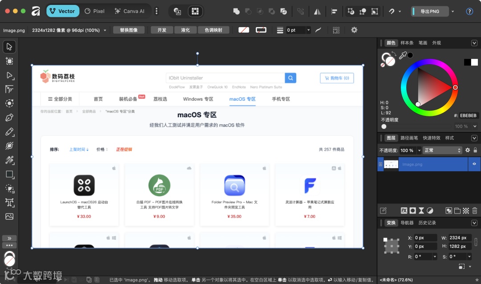The height and width of the screenshot is (284, 481).
Task: Switch to the Vector persona
Action: click(63, 11)
